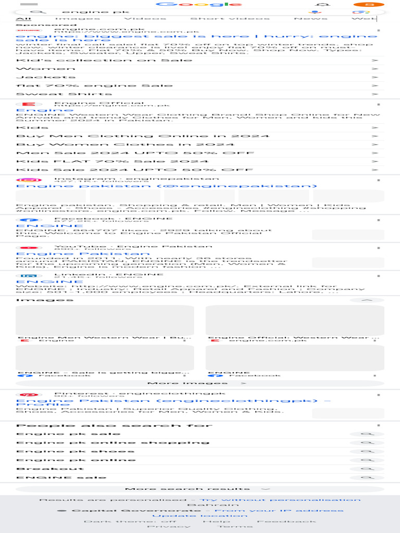The height and width of the screenshot is (533, 400).
Task: Open Engine pakistan (@enginepakistan) Instagram link
Action: pyautogui.click(x=166, y=186)
